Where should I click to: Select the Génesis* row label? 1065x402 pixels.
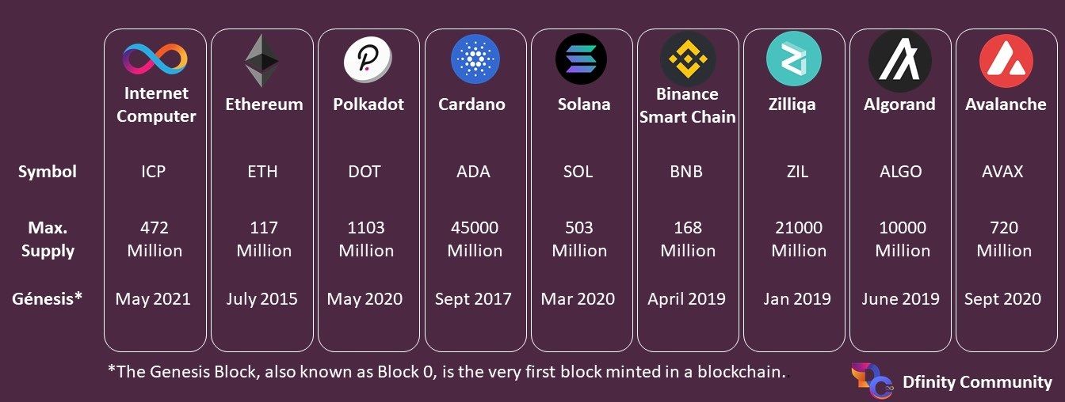point(48,299)
